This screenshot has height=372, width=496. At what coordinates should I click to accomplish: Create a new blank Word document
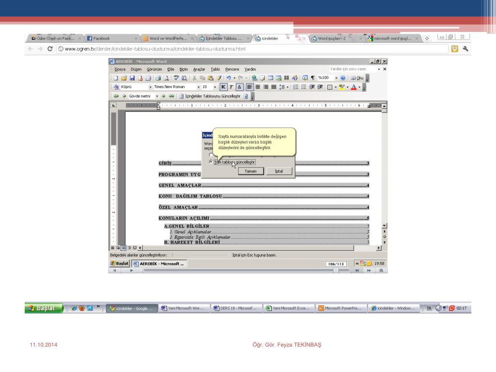(x=116, y=78)
